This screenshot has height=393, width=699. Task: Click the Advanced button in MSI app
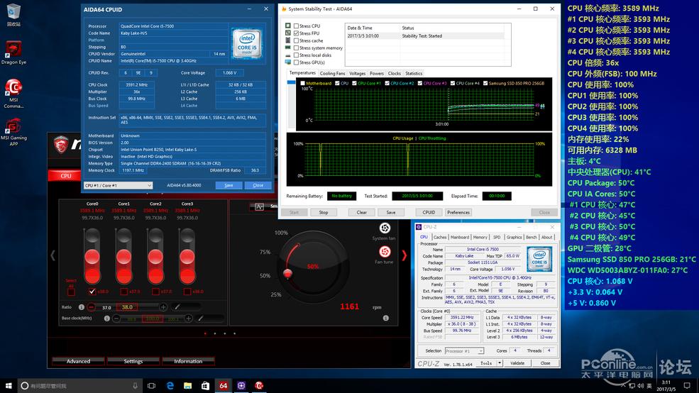pos(78,361)
